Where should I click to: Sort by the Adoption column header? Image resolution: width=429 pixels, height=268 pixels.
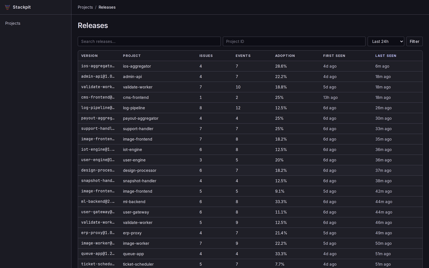click(x=285, y=56)
